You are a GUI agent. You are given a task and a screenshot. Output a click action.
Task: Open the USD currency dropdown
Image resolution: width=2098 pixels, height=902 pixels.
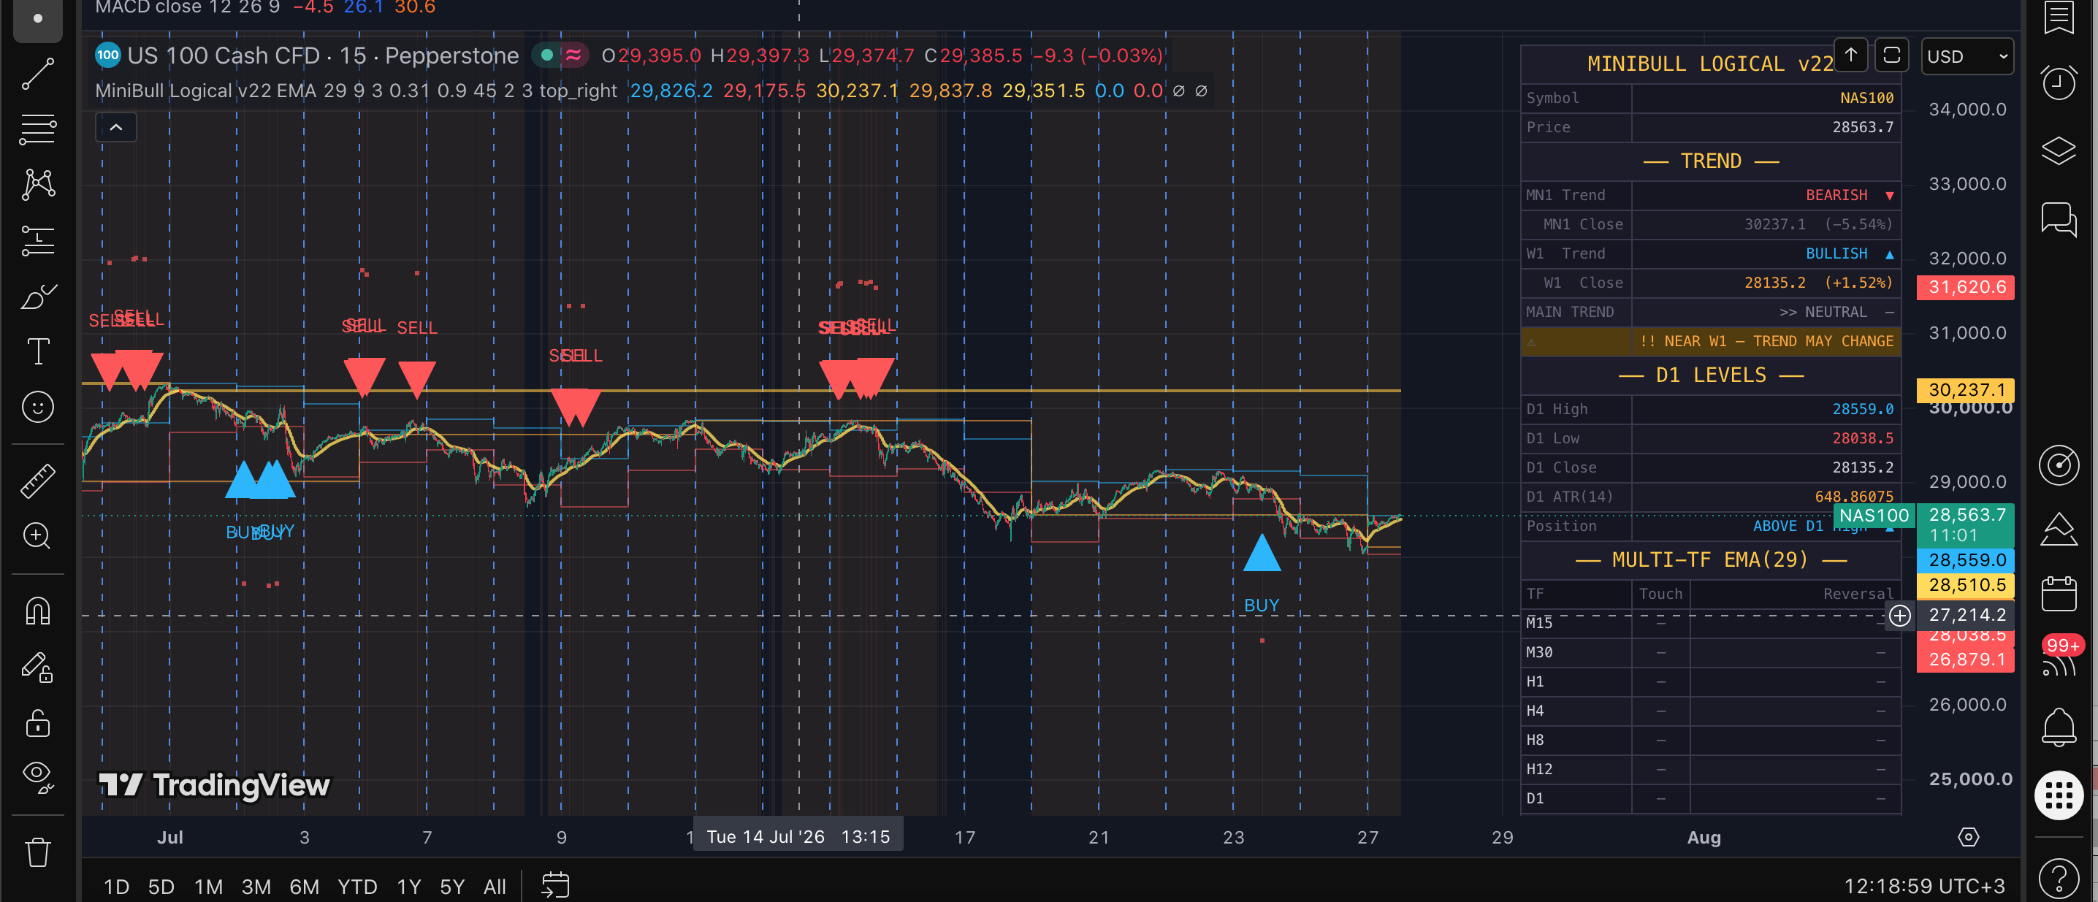[x=1967, y=56]
